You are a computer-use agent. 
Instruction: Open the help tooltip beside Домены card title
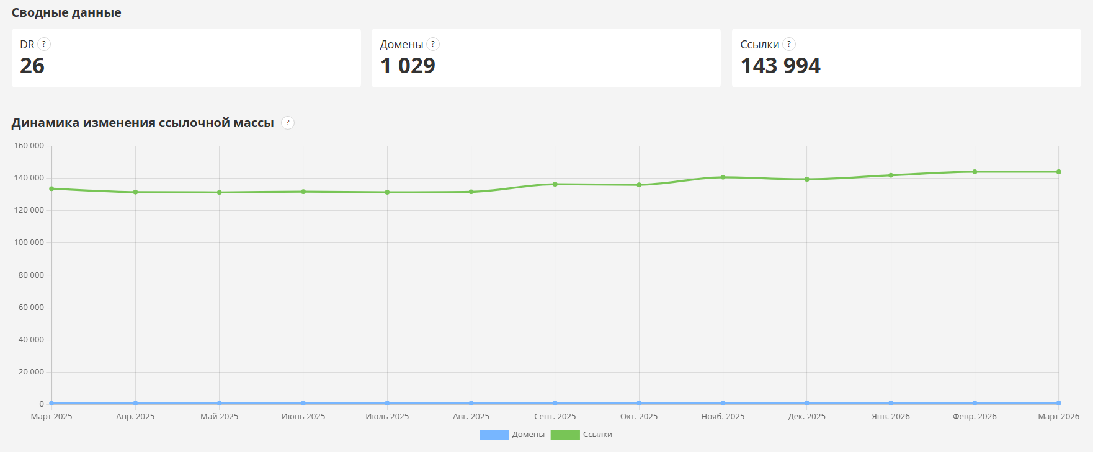[x=433, y=44]
